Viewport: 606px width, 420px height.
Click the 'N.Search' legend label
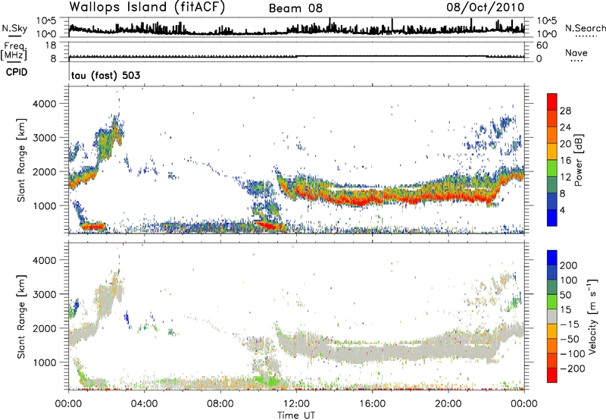point(585,28)
